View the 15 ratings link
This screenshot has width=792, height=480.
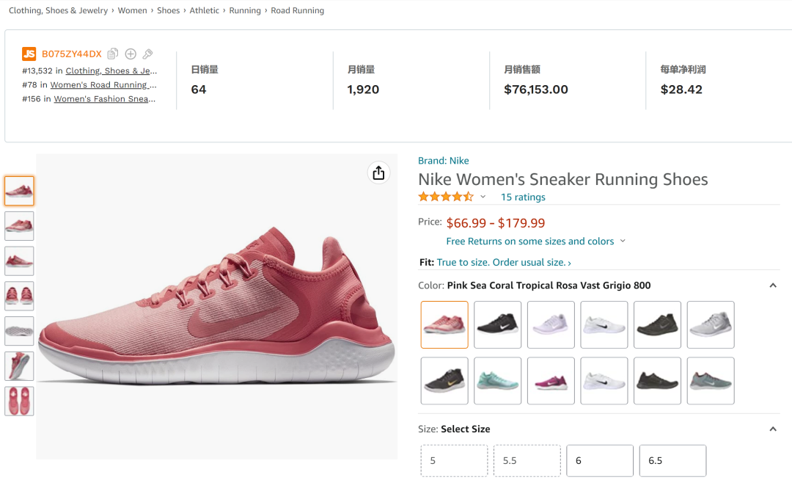522,197
